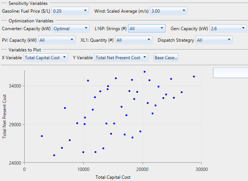Open the PV Capacity dropdown
Screen dimensions: 248x181
(56, 40)
